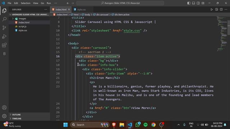Open the Manage settings gear

pyautogui.click(x=4, y=116)
